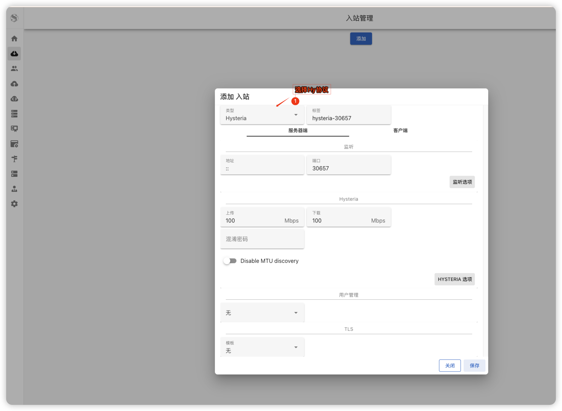This screenshot has height=411, width=562.
Task: Open the signpost Rules icon in sidebar
Action: [x=14, y=159]
